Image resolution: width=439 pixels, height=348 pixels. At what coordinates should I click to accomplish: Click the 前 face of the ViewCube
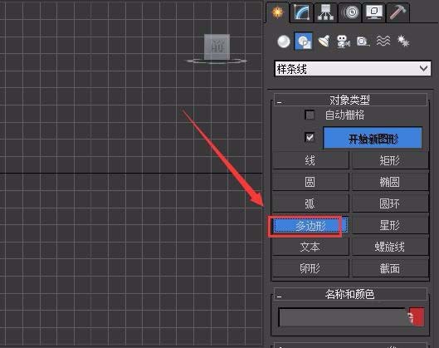217,47
